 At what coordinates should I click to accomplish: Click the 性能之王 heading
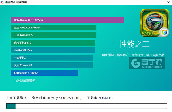click(x=134, y=44)
